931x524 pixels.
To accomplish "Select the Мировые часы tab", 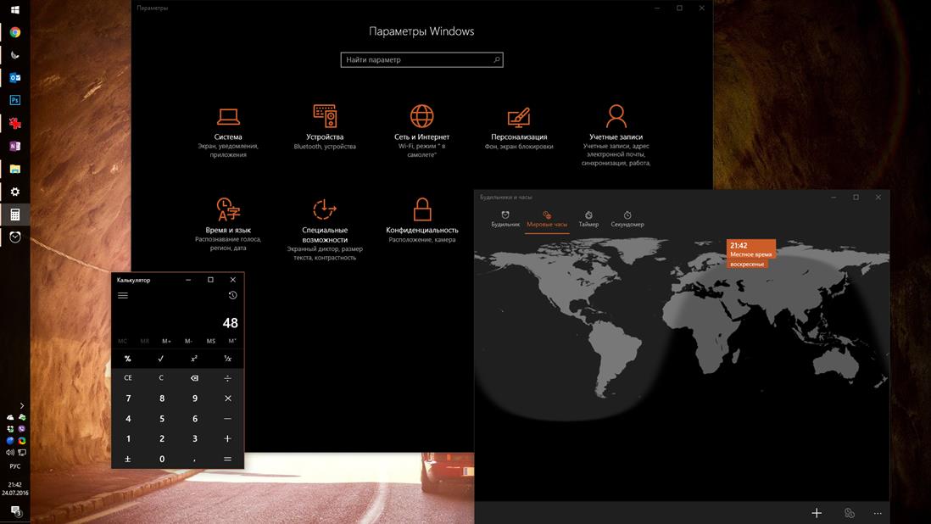I will [x=547, y=220].
